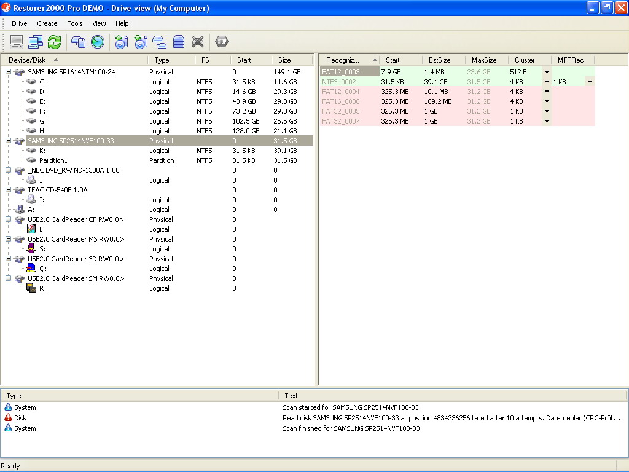The width and height of the screenshot is (629, 472).
Task: Collapse the USB2.0 CardReader SM node
Action: pyautogui.click(x=8, y=278)
